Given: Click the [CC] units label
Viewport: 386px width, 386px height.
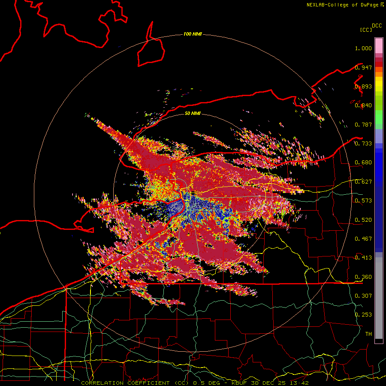Looking at the screenshot, I should pyautogui.click(x=366, y=30).
